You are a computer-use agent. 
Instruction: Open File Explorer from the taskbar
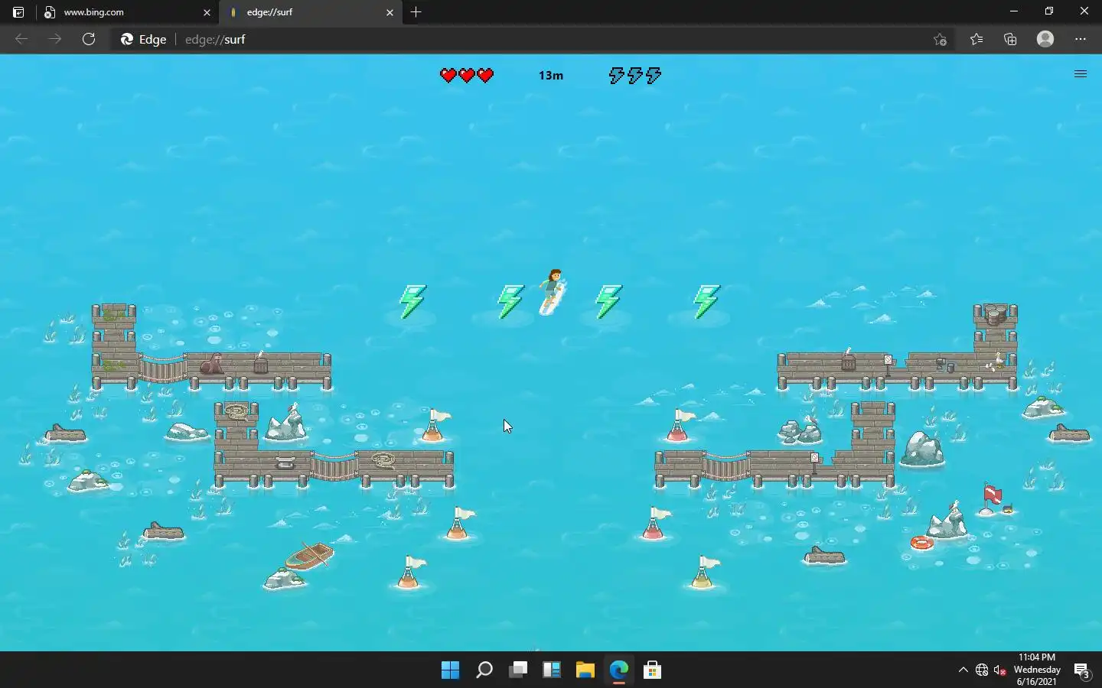(x=585, y=670)
